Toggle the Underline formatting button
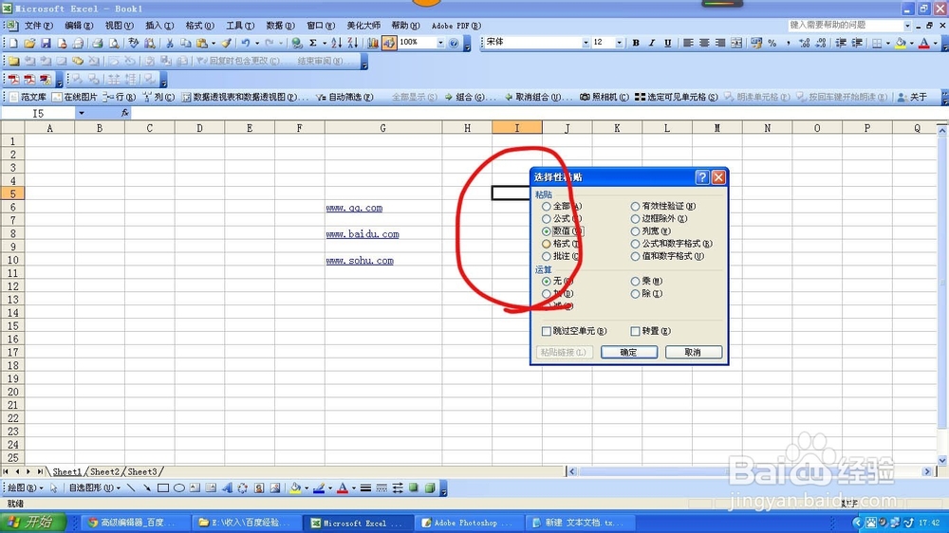The width and height of the screenshot is (949, 533). (667, 43)
